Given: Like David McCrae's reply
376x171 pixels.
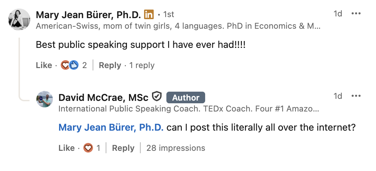Looking at the screenshot, I should [x=67, y=148].
